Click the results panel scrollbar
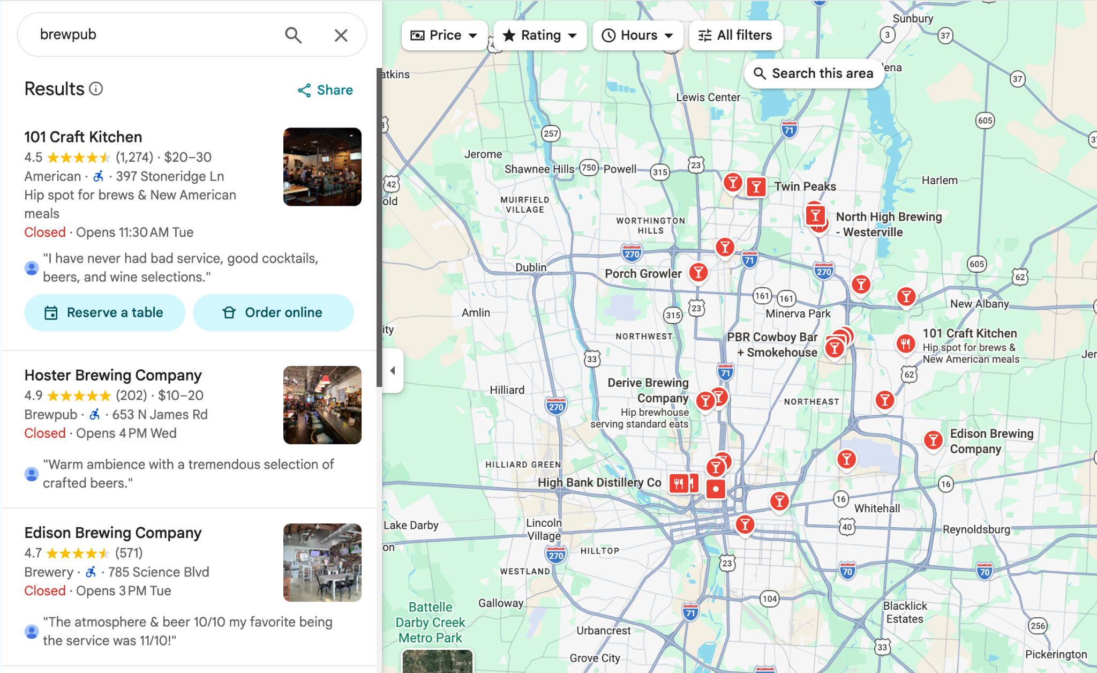This screenshot has width=1097, height=673. pyautogui.click(x=379, y=228)
